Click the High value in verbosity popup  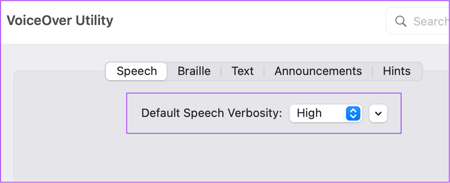310,113
